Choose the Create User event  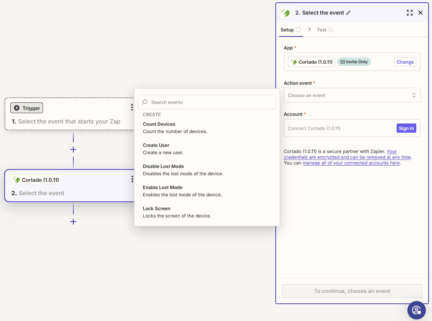[x=207, y=149]
